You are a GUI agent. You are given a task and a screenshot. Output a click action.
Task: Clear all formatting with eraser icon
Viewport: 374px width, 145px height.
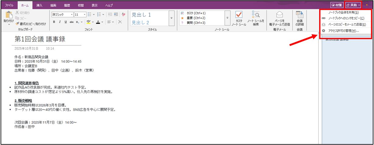(123, 14)
